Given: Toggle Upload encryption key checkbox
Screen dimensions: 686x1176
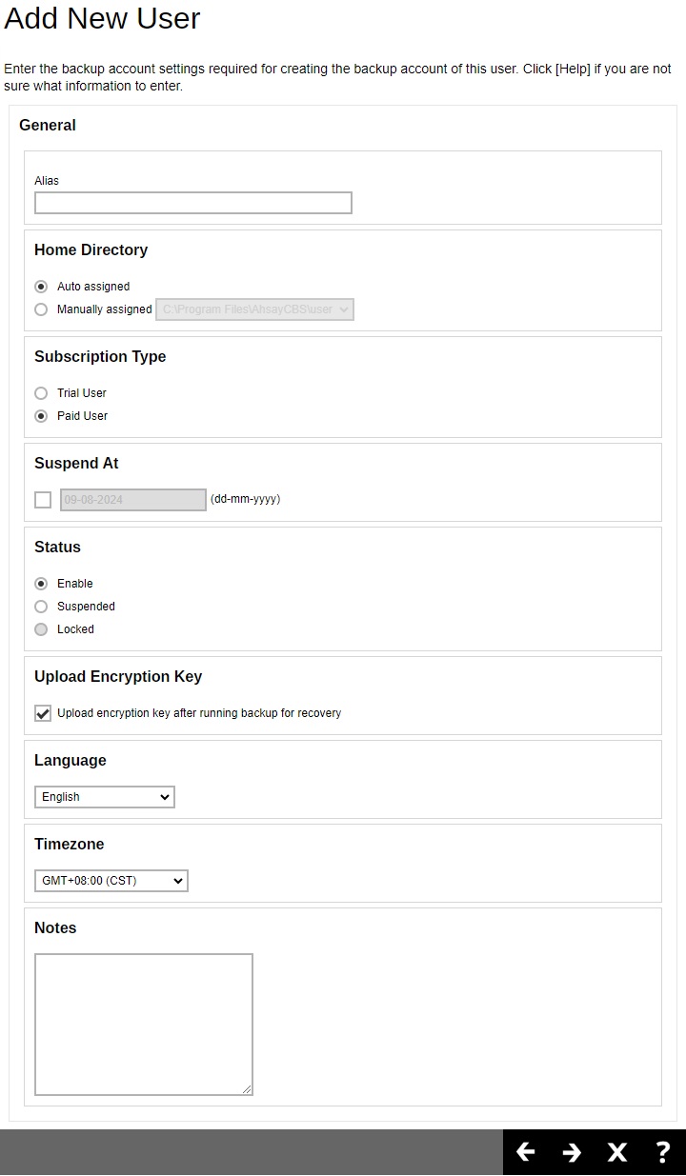Looking at the screenshot, I should point(43,713).
